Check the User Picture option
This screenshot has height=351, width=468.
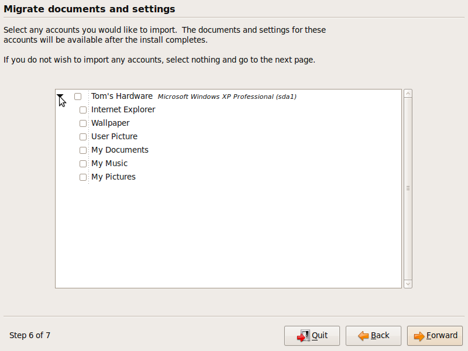click(x=83, y=136)
